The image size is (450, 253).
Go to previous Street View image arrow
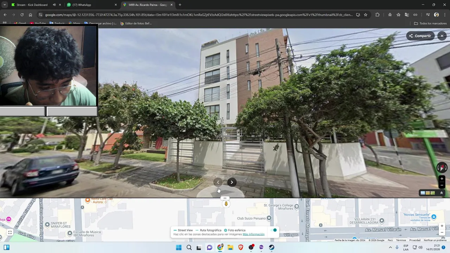pos(218,182)
